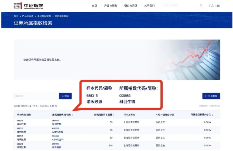Open the 研究与洞见 menu
Viewport: 233px width, 151px height.
click(131, 6)
